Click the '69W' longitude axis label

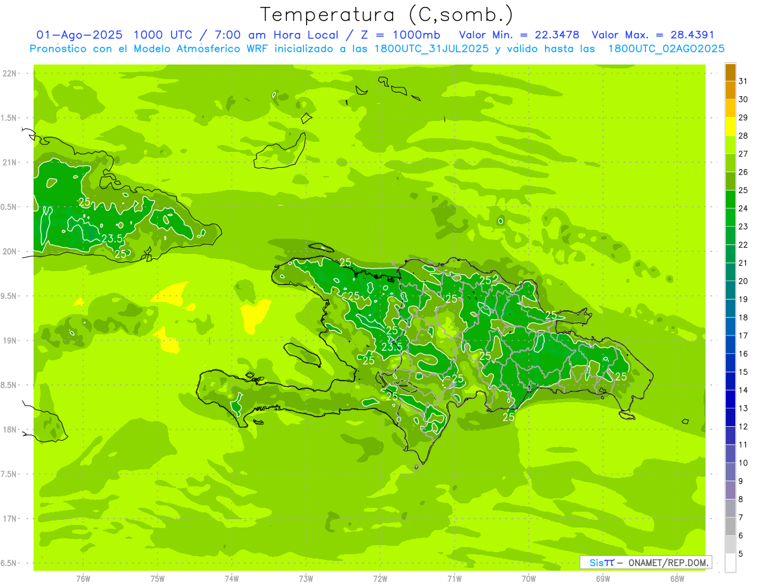pos(603,579)
